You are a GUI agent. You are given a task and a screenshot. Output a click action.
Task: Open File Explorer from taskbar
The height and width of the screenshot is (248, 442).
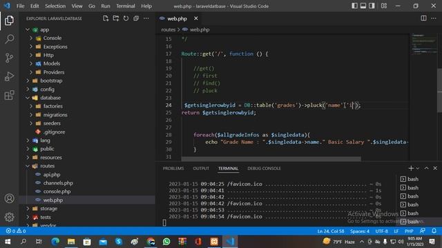point(71,242)
